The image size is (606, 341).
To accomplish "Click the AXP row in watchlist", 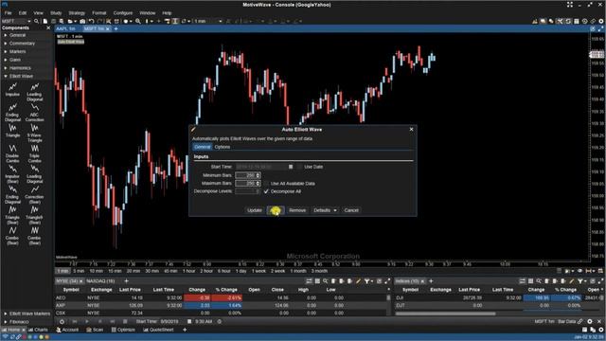I will coord(222,305).
